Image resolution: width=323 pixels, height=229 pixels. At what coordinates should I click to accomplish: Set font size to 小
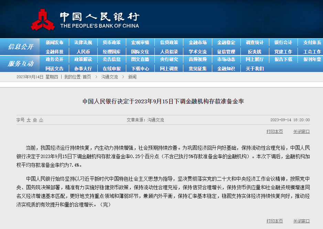pyautogui.click(x=41, y=120)
